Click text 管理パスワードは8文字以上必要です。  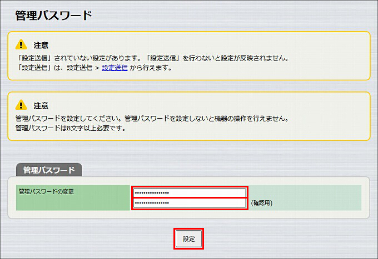71,128
